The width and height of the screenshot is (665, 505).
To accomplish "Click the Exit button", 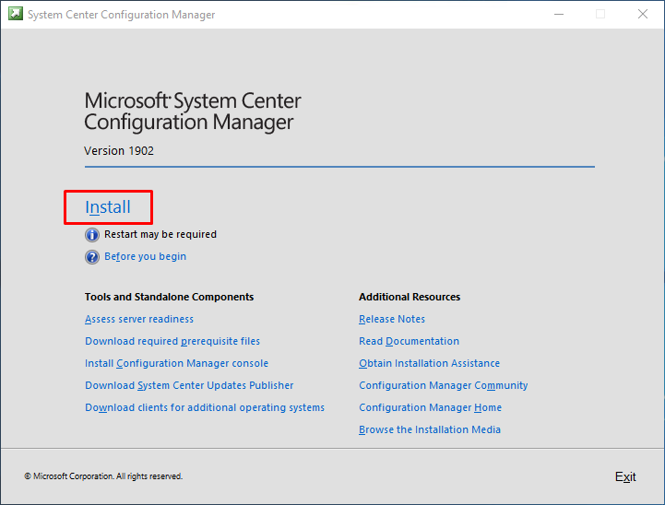I will pos(625,476).
